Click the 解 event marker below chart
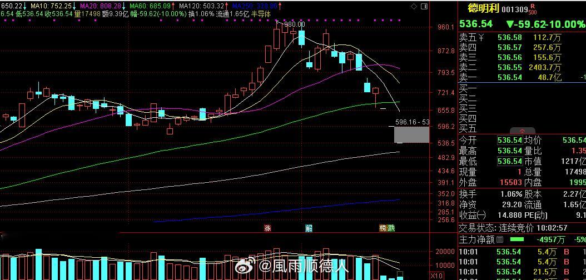Screen dimensions: 586x280 point(309,228)
